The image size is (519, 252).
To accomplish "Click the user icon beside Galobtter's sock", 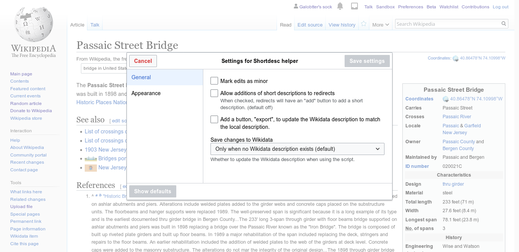I will (x=296, y=6).
